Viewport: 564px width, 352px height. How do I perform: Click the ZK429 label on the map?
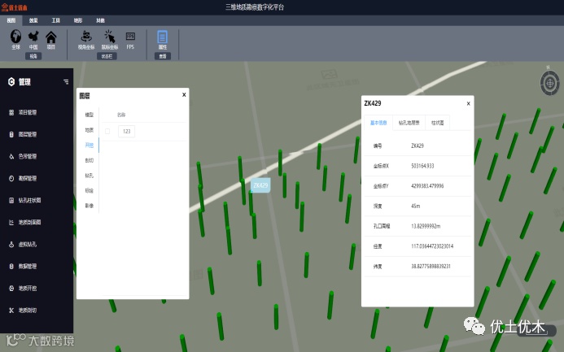click(x=260, y=185)
